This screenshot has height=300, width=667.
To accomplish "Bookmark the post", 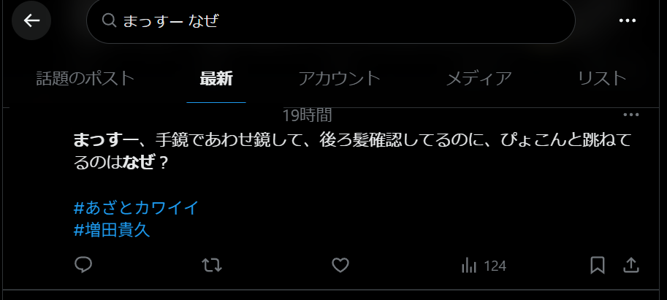I will [x=598, y=266].
